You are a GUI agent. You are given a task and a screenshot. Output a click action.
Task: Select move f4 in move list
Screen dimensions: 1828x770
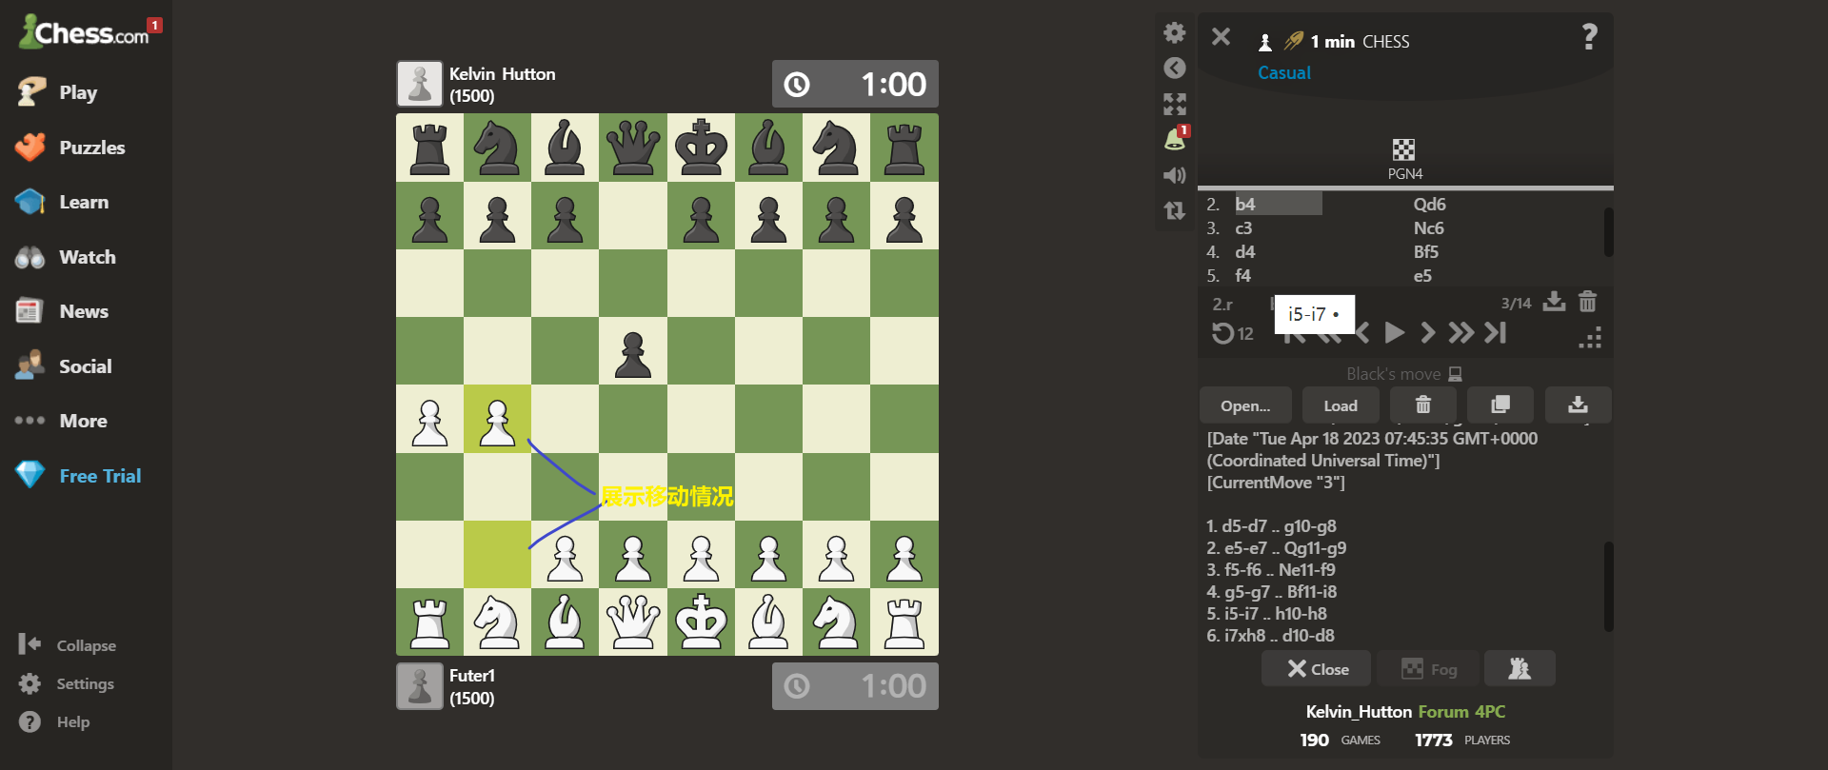click(1242, 275)
